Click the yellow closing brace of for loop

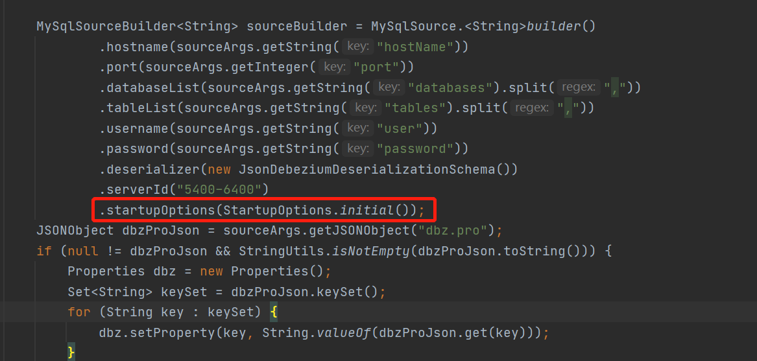(71, 351)
